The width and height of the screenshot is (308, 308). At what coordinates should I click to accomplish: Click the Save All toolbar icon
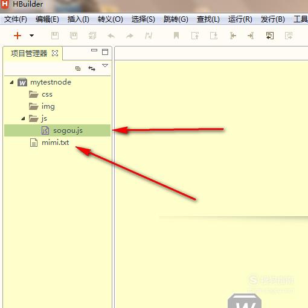(x=92, y=36)
